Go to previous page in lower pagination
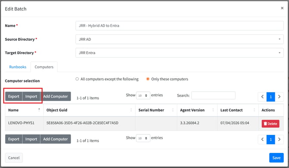The image size is (289, 168). coord(262,139)
